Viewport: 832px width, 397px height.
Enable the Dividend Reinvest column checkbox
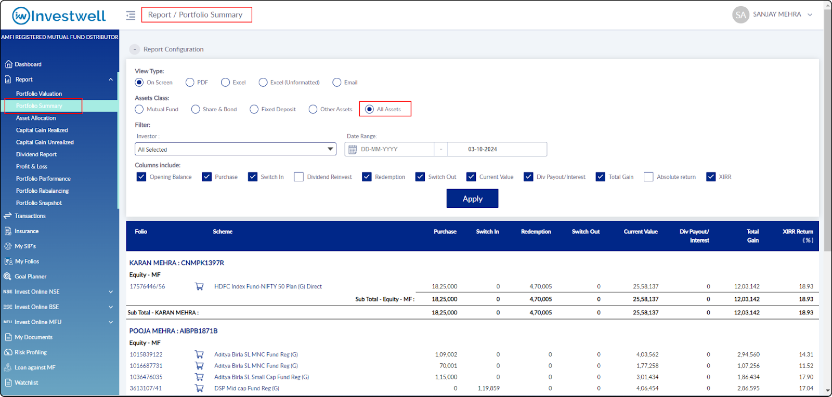point(298,177)
